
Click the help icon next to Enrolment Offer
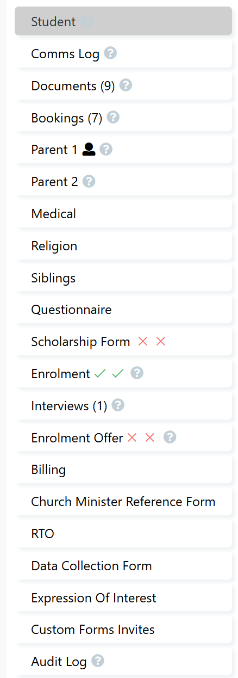pyautogui.click(x=170, y=437)
